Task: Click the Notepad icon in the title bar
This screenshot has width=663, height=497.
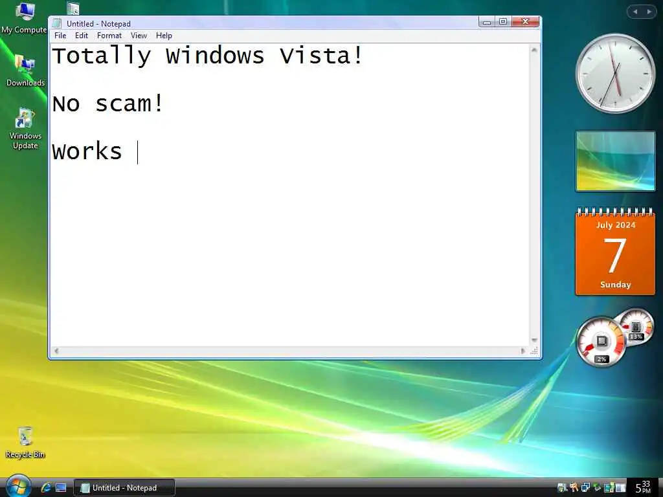Action: (x=57, y=24)
